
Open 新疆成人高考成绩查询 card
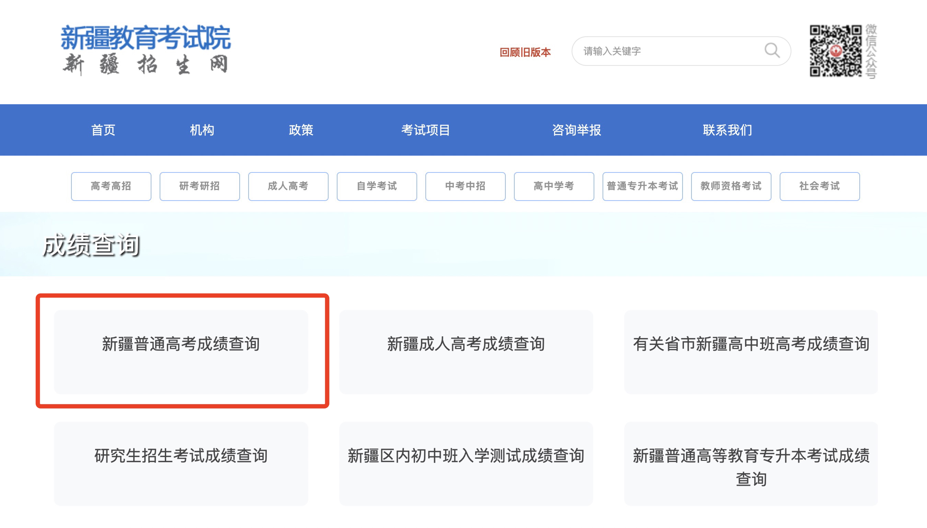[466, 351]
